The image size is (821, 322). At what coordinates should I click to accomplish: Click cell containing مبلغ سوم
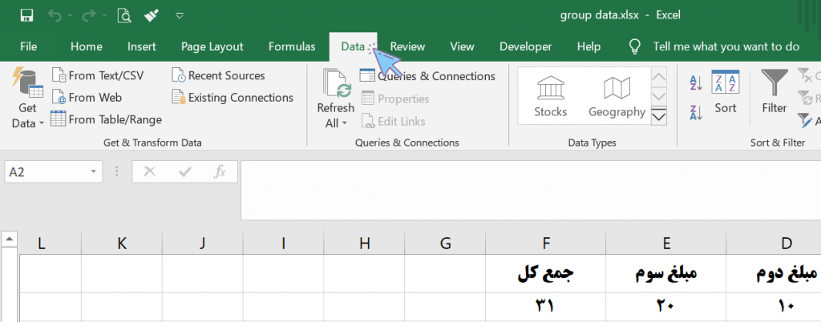point(666,273)
